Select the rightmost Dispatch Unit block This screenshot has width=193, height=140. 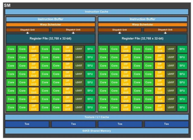pyautogui.click(x=165, y=30)
